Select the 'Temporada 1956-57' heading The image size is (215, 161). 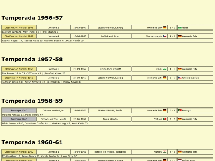click(x=32, y=18)
